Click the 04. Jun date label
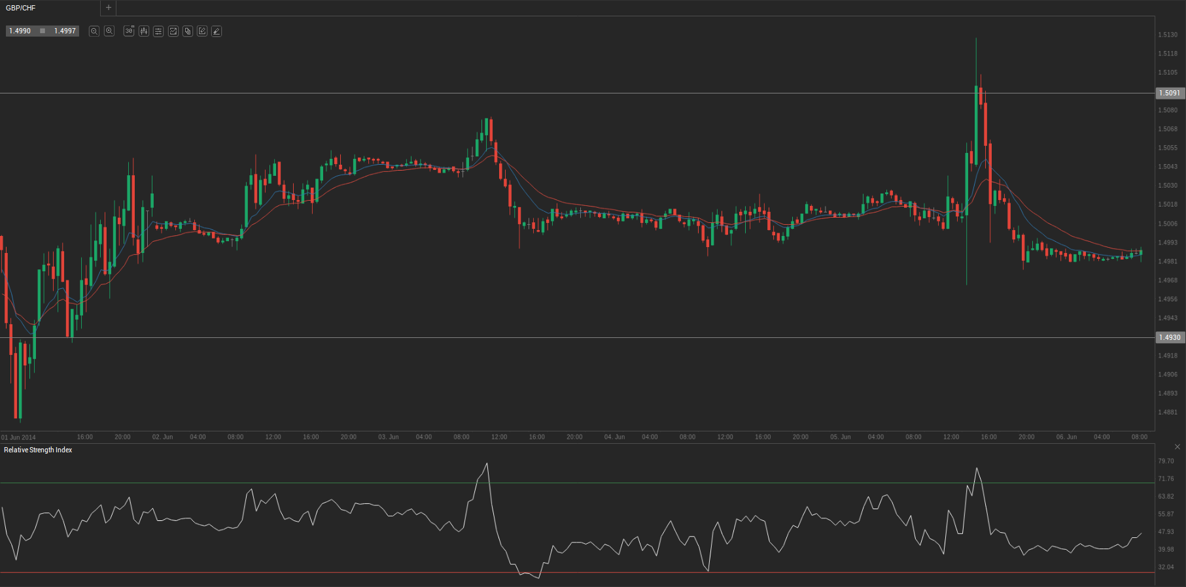1186x587 pixels. pos(614,437)
